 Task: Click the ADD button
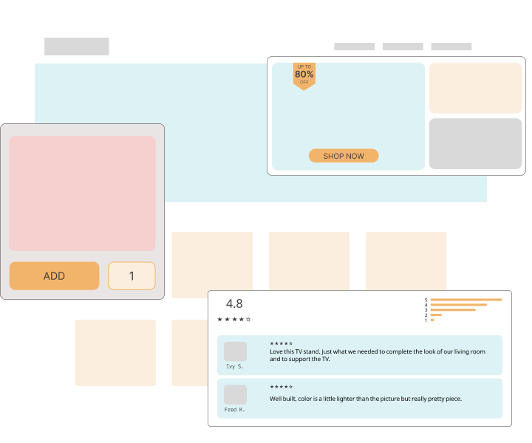pos(54,275)
